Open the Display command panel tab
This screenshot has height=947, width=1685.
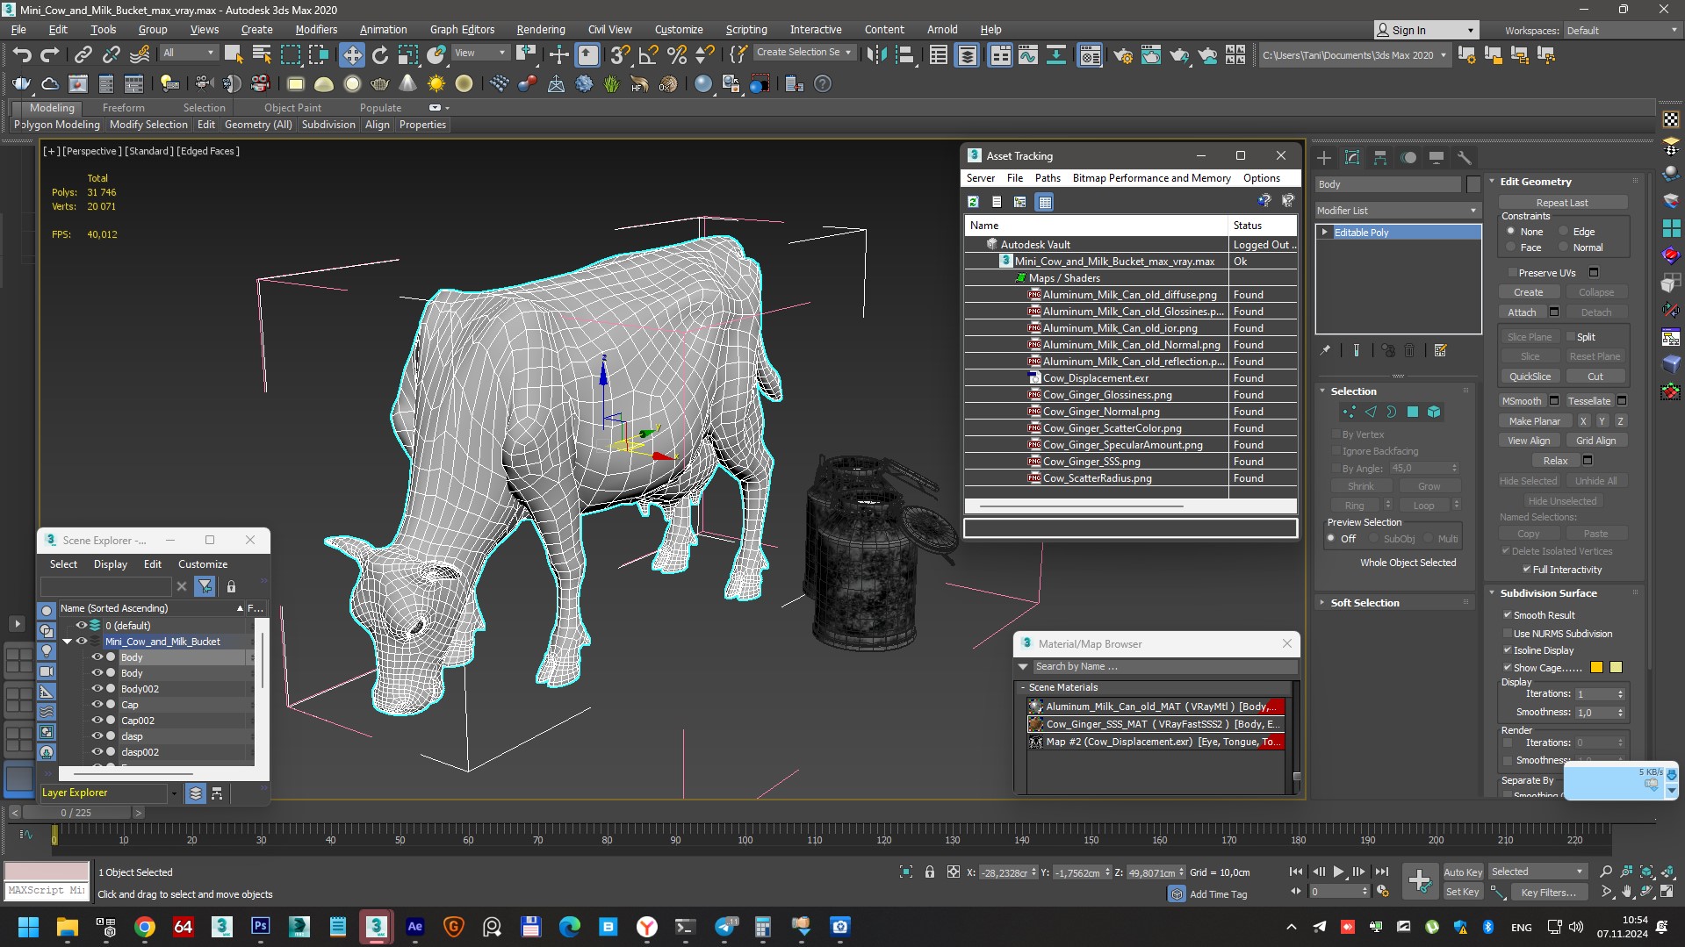[1437, 158]
